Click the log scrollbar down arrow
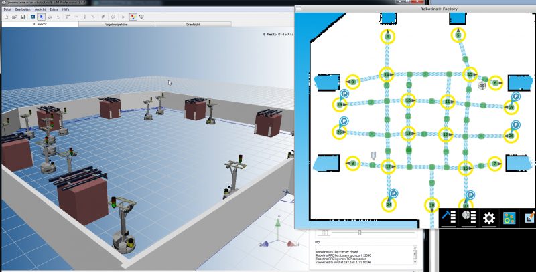 pyautogui.click(x=415, y=262)
